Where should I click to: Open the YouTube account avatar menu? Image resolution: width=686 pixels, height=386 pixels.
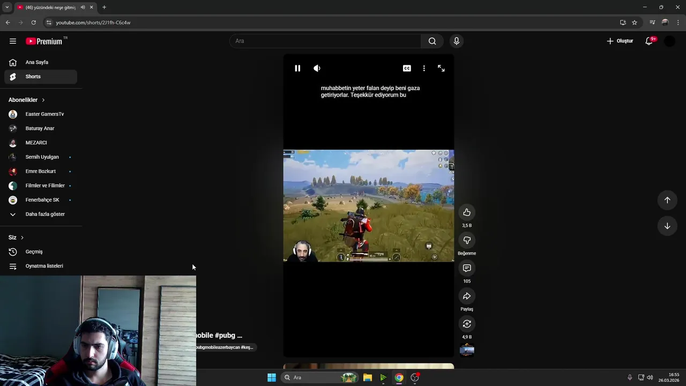pos(669,41)
